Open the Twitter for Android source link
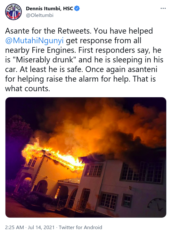 click(x=81, y=227)
